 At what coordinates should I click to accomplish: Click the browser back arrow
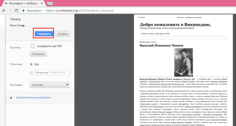coord(4,10)
